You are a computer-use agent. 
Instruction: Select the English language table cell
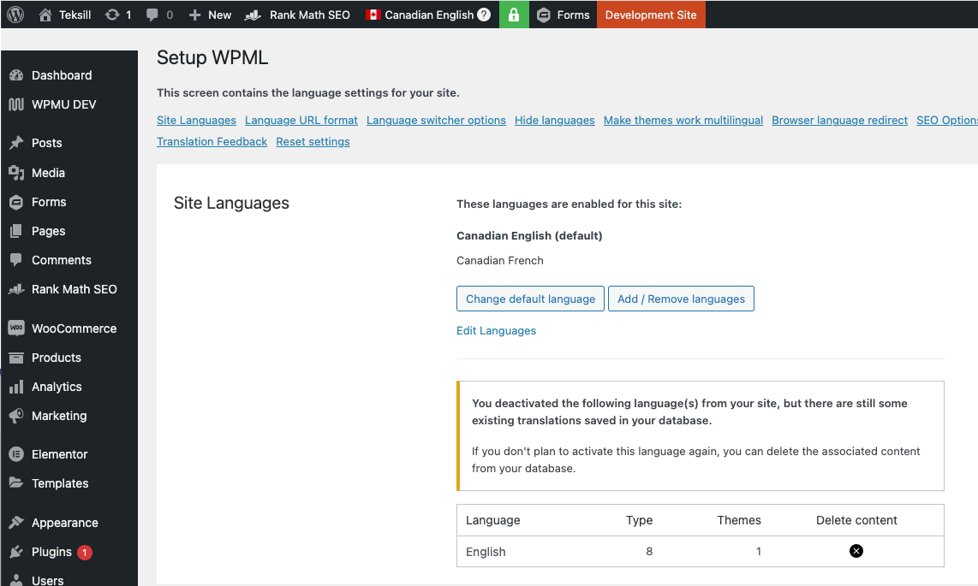pos(486,552)
